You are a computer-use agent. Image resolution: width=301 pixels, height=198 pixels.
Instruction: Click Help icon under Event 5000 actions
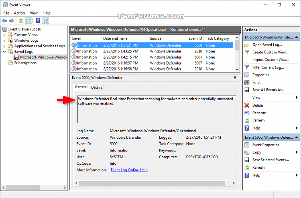(x=247, y=175)
